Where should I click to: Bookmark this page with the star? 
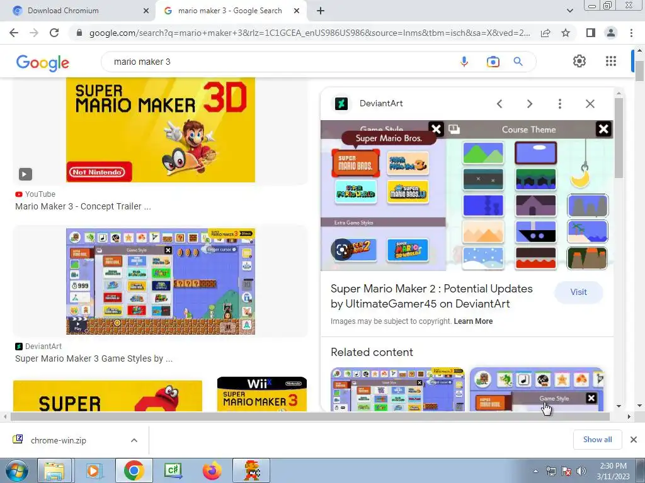tap(566, 33)
